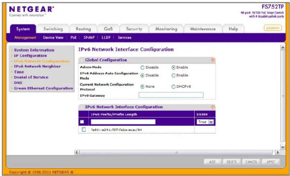Image resolution: width=290 pixels, height=176 pixels.
Task: Select Disable for Admin Mode
Action: [142, 67]
